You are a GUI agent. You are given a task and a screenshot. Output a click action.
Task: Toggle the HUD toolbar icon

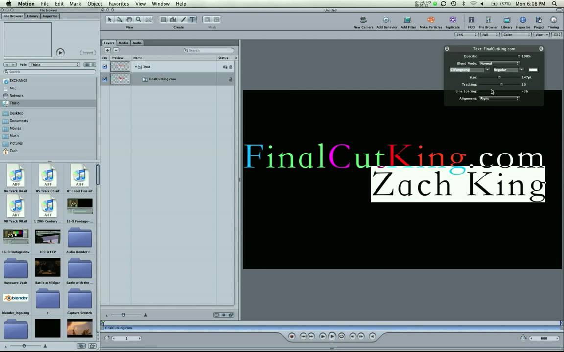471,20
